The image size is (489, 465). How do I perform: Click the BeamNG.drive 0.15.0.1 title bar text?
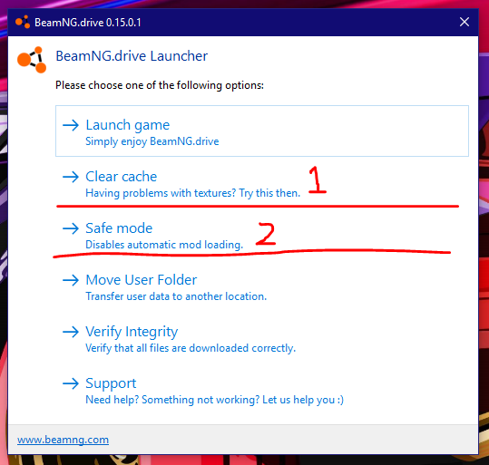coord(88,23)
